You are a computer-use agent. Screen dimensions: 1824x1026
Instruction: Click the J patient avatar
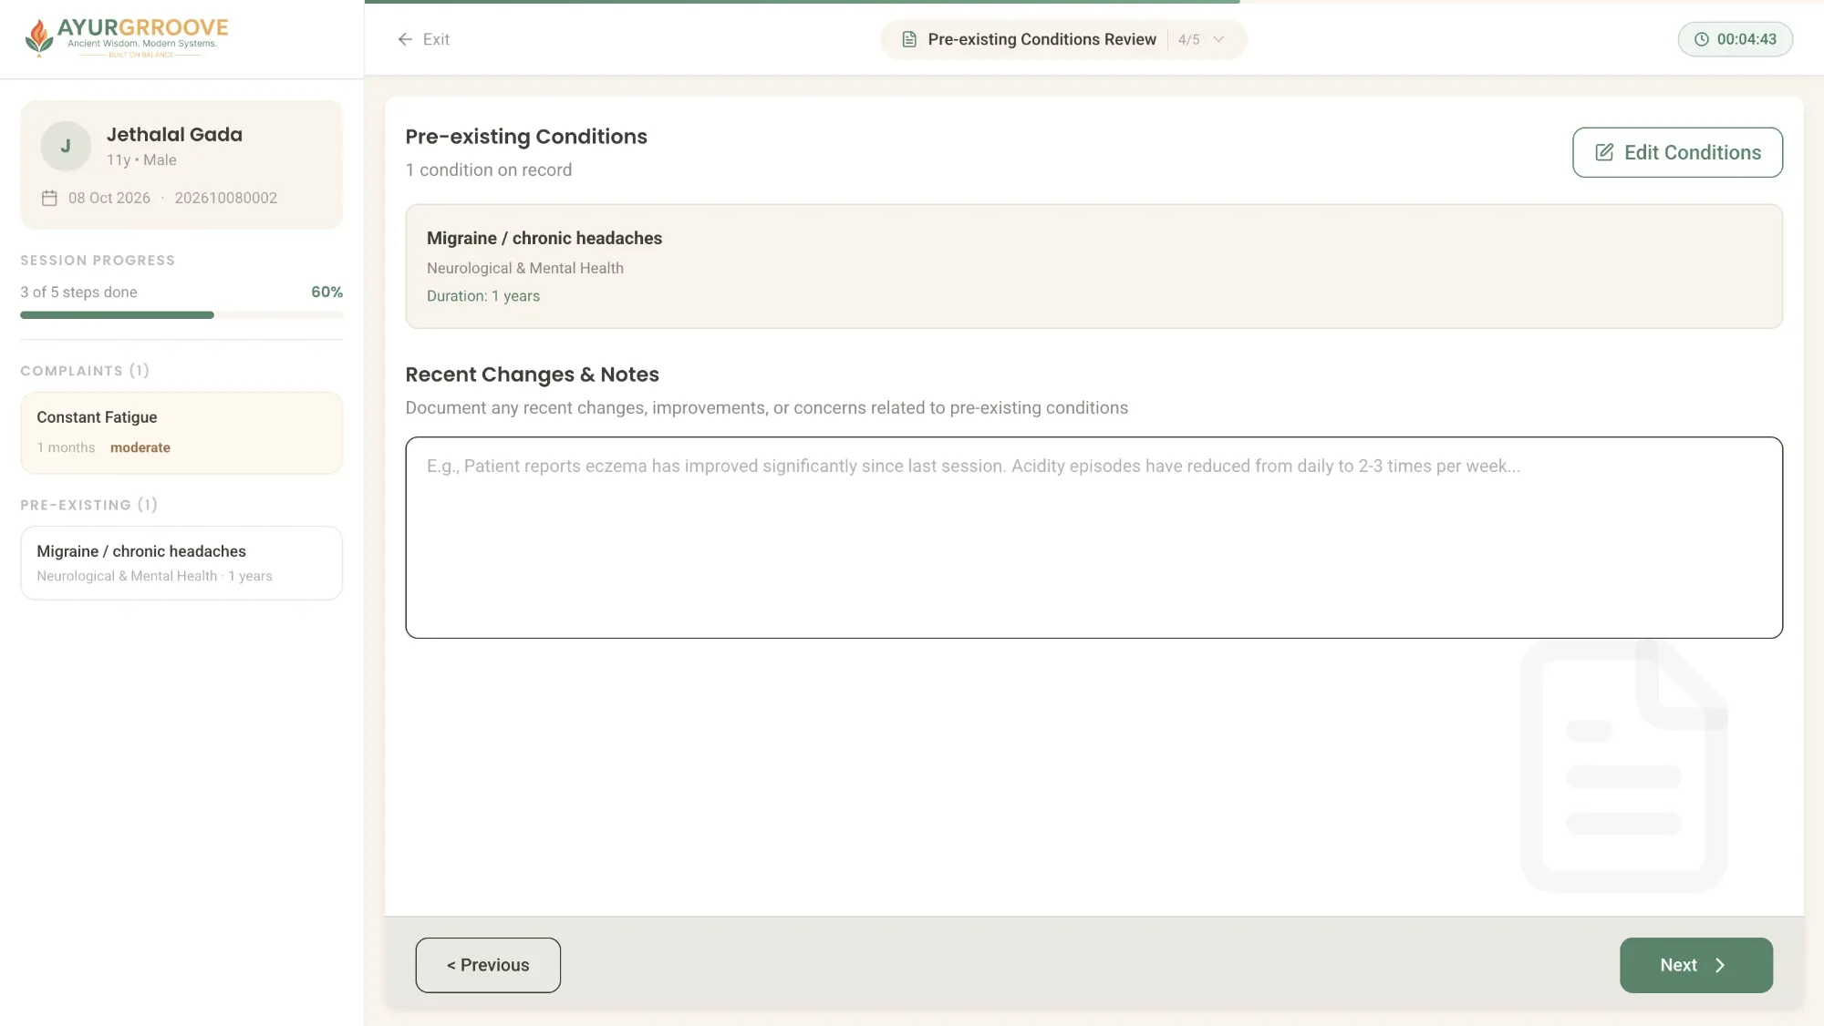coord(66,146)
